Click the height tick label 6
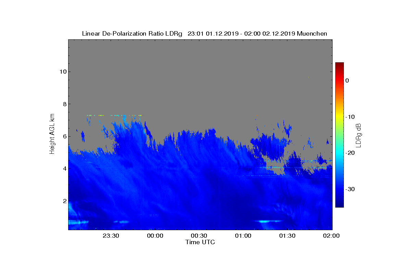Viewport: 411px width, 274px height. tap(64, 136)
